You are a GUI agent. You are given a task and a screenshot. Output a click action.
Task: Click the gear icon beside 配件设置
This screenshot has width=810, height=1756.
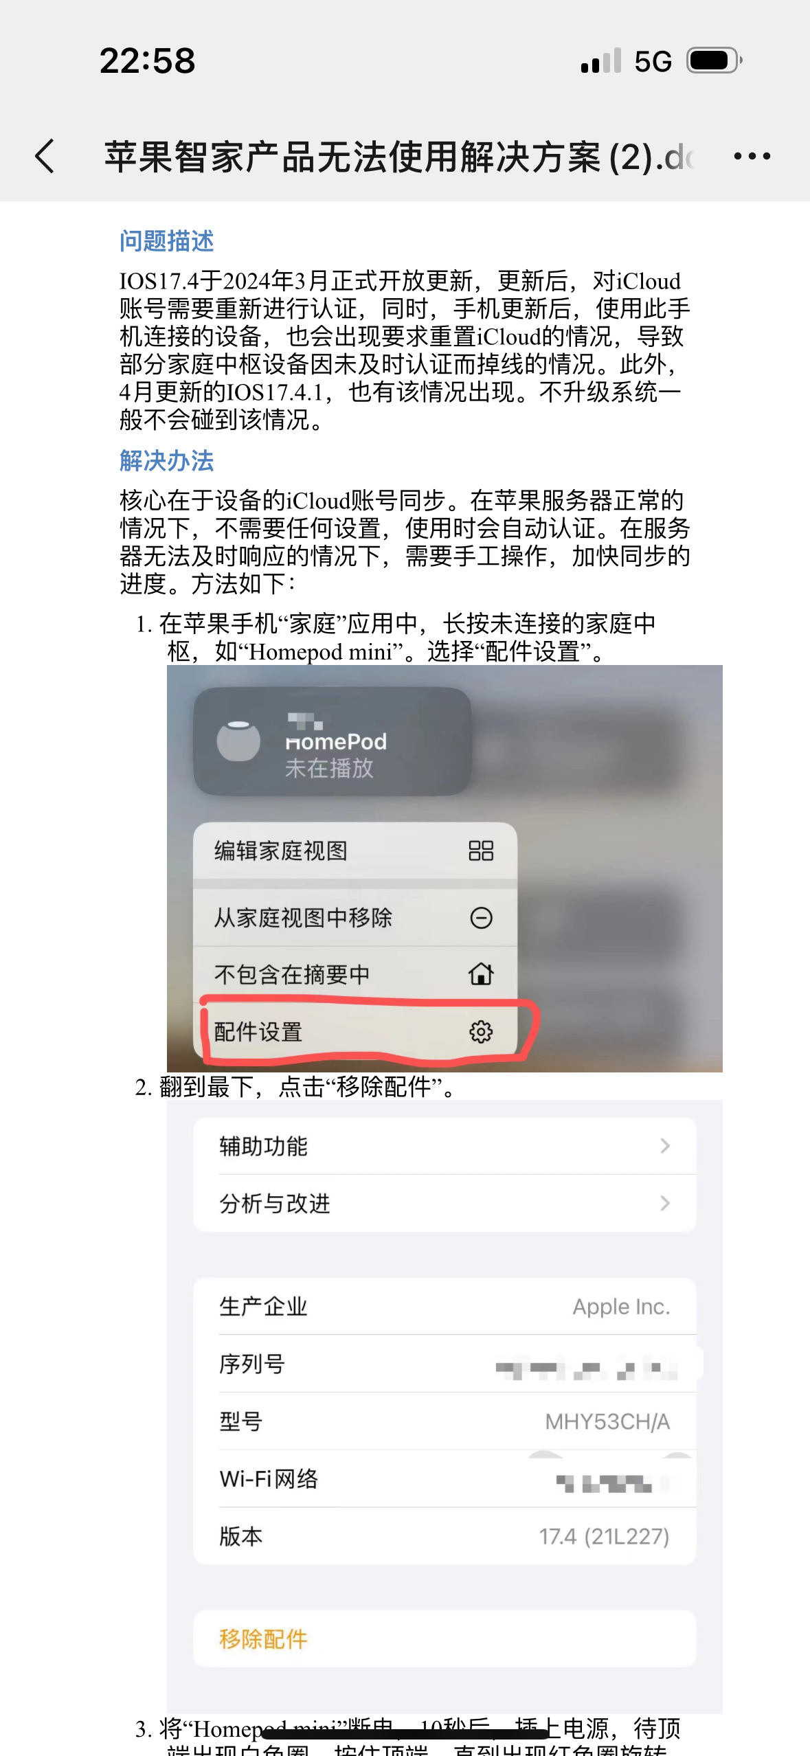(x=481, y=1031)
